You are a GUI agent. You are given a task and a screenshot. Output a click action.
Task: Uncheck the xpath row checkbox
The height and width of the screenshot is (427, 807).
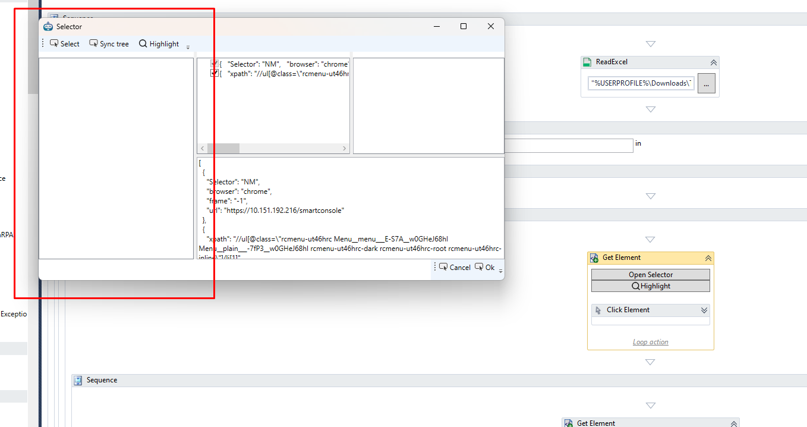tap(214, 73)
